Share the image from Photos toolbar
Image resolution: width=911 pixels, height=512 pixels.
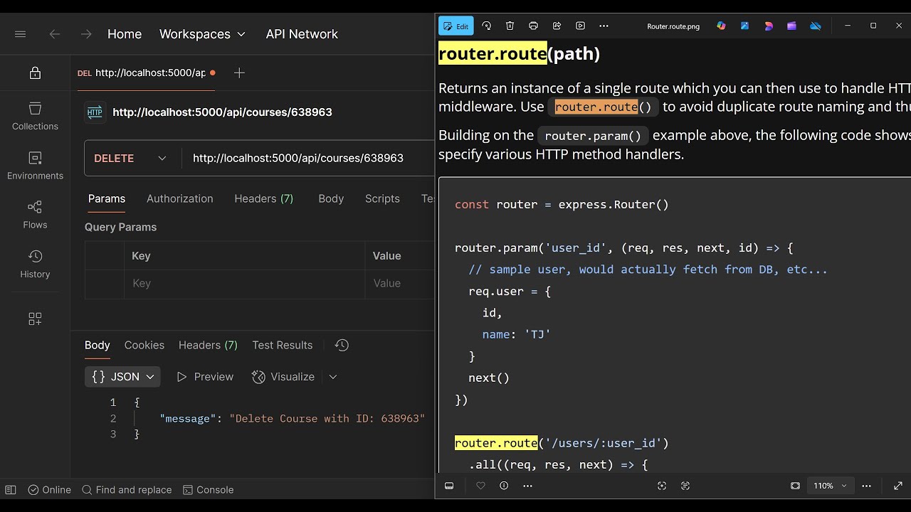point(557,26)
